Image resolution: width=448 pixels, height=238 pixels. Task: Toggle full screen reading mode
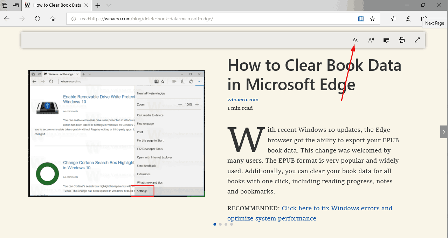[x=417, y=40]
